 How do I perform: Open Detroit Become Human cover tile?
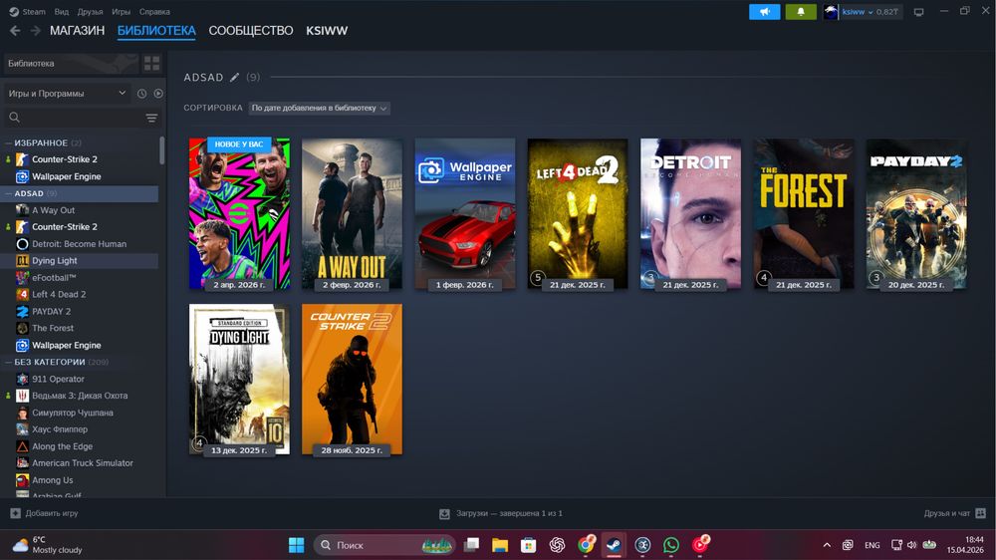690,213
